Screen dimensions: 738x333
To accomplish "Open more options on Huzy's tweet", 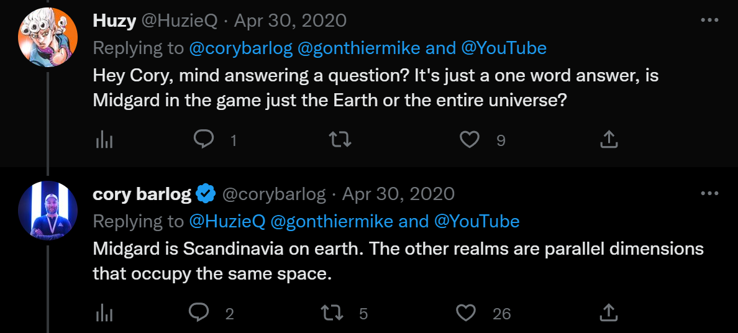I will point(709,20).
